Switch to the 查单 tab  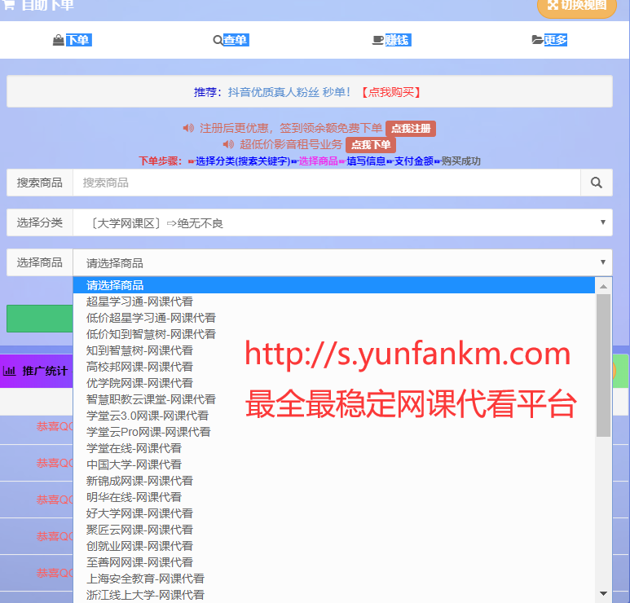pyautogui.click(x=235, y=40)
